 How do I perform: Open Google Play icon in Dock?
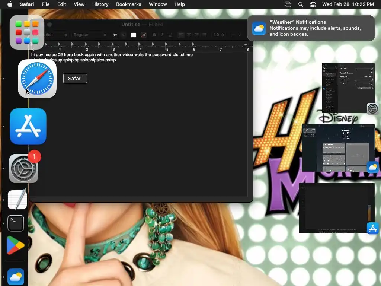coord(16,245)
